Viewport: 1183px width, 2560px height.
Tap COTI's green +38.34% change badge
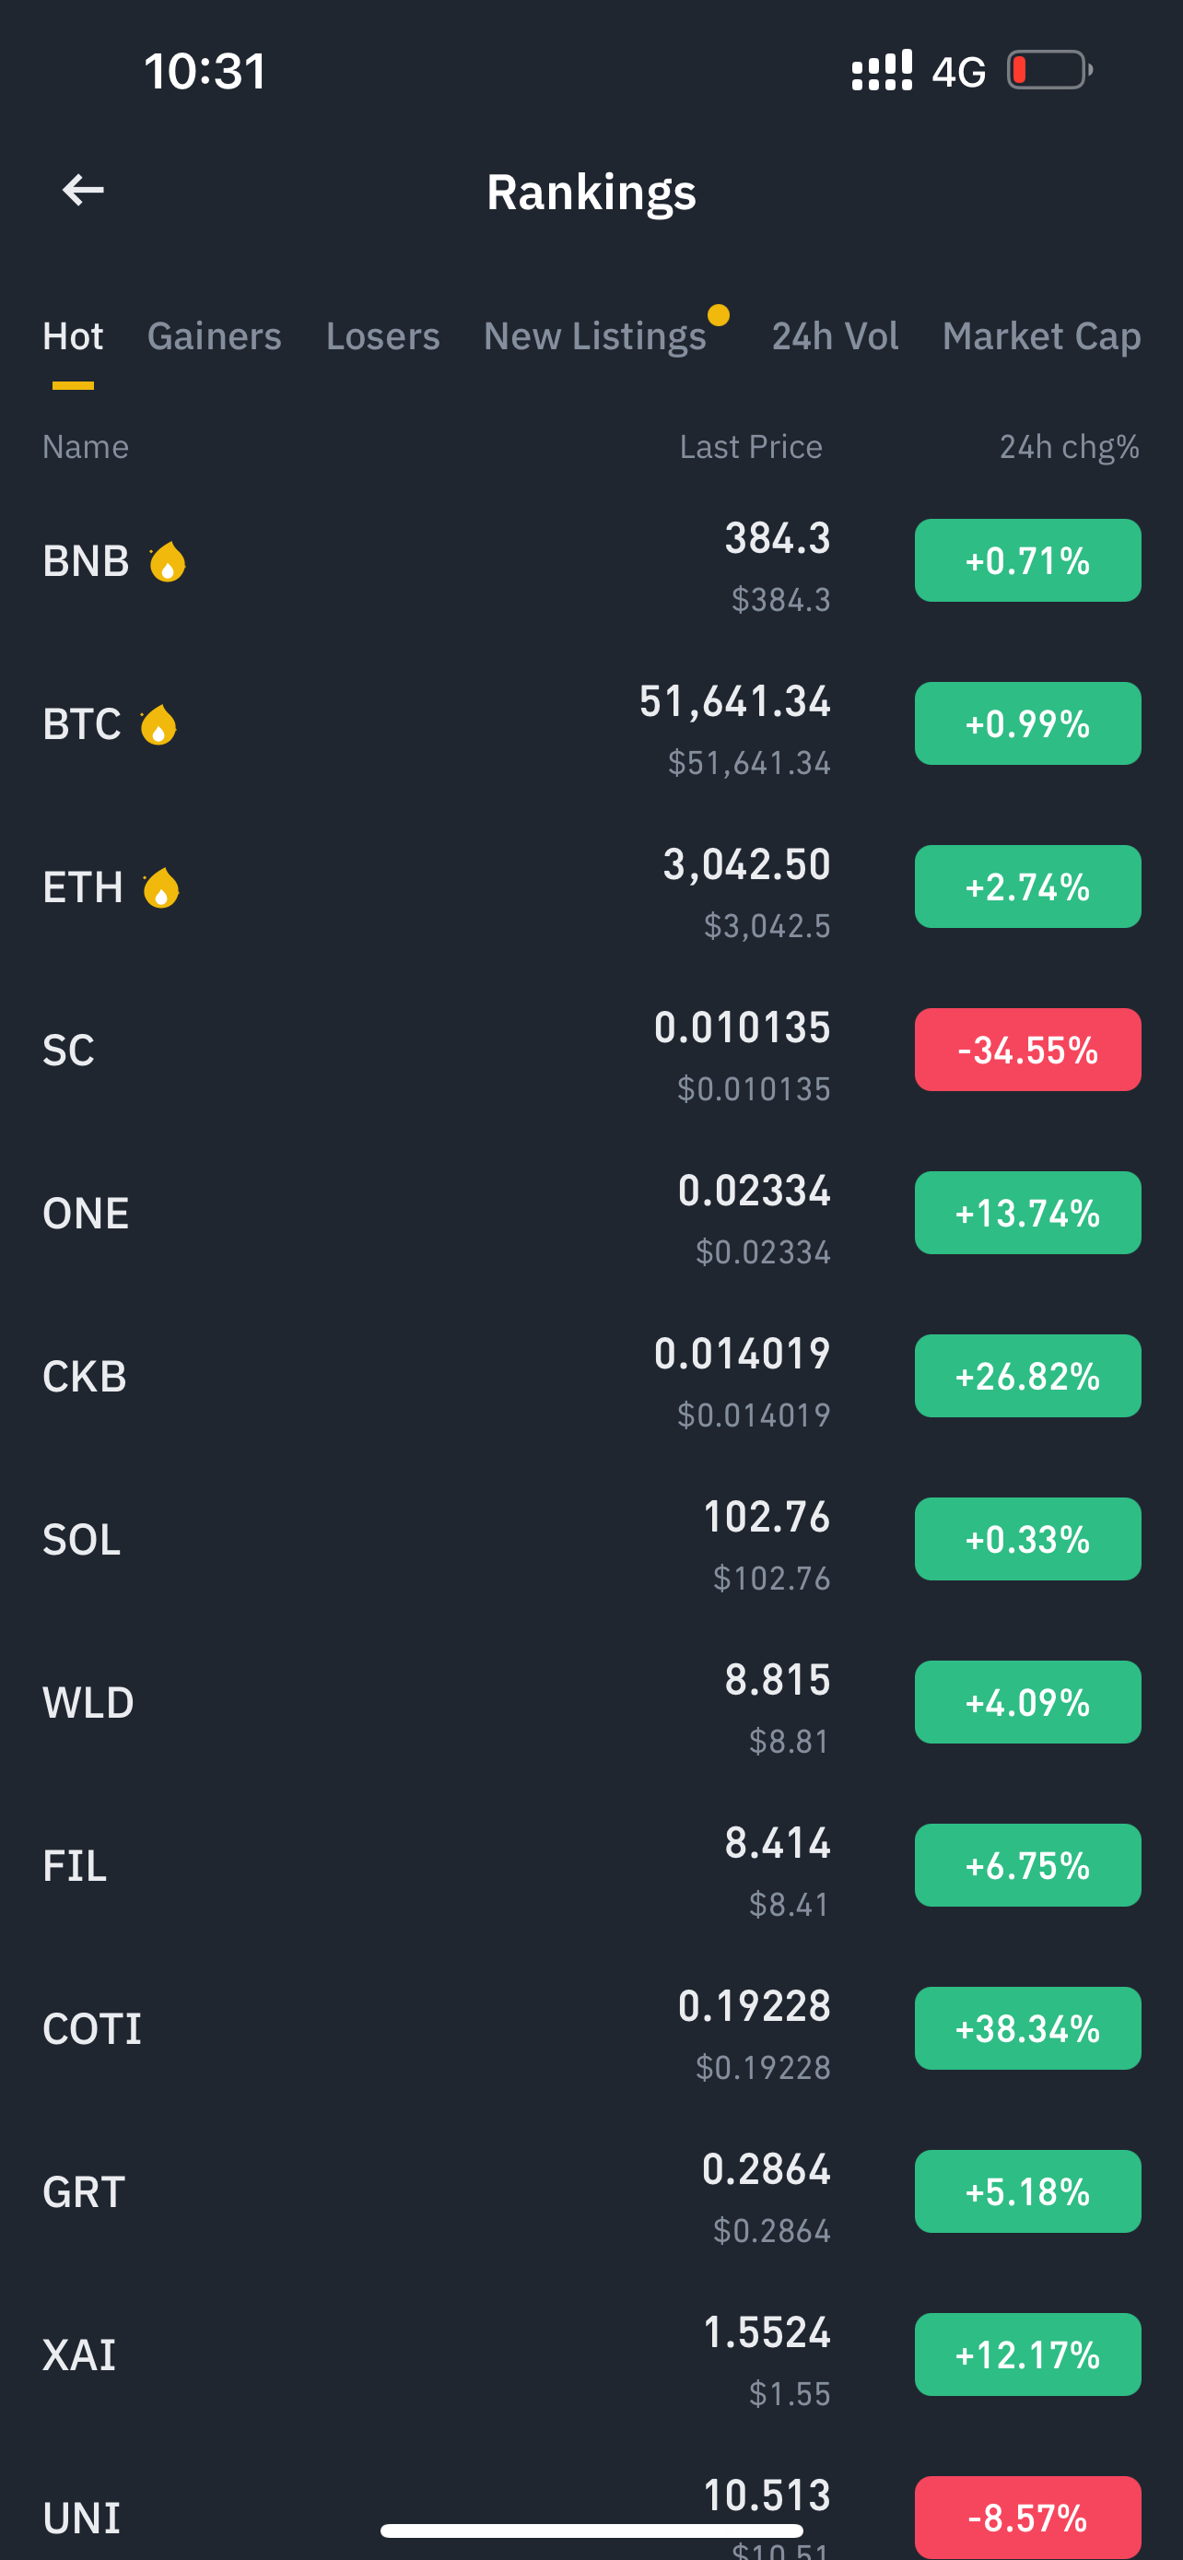point(1027,2028)
